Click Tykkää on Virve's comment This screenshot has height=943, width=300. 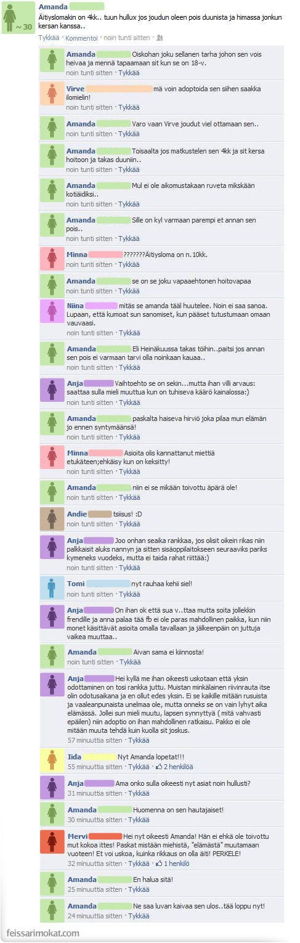coord(129,107)
